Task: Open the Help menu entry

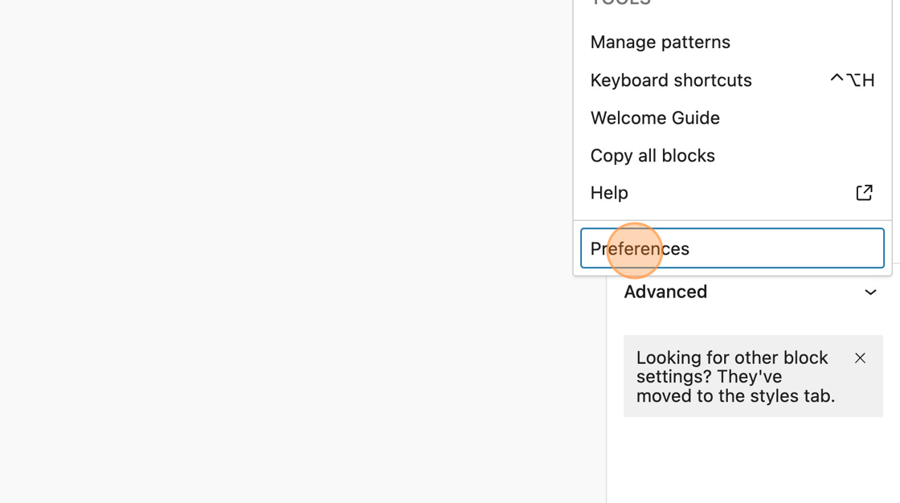Action: pos(609,193)
